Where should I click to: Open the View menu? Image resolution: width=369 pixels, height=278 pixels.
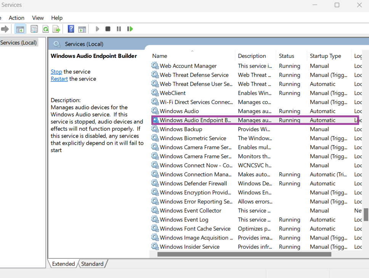tap(38, 18)
